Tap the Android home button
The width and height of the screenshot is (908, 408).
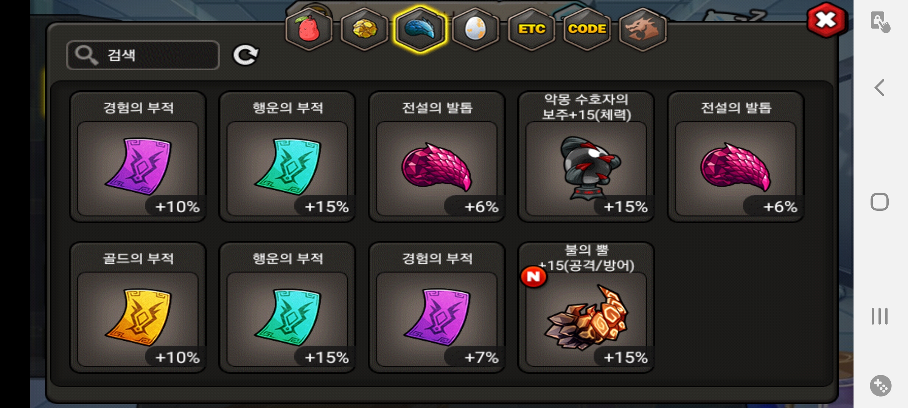[x=880, y=202]
